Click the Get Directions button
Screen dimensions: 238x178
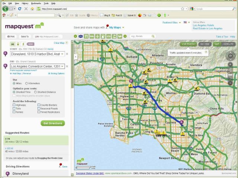click(x=53, y=123)
